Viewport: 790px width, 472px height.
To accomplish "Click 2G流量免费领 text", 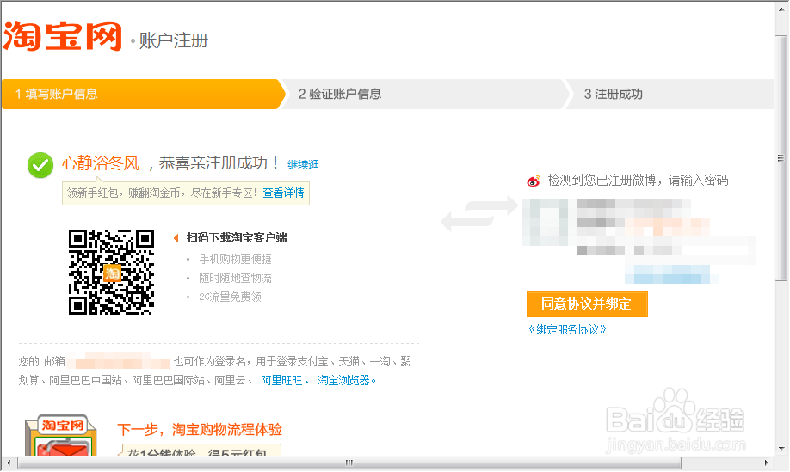I will pos(231,297).
